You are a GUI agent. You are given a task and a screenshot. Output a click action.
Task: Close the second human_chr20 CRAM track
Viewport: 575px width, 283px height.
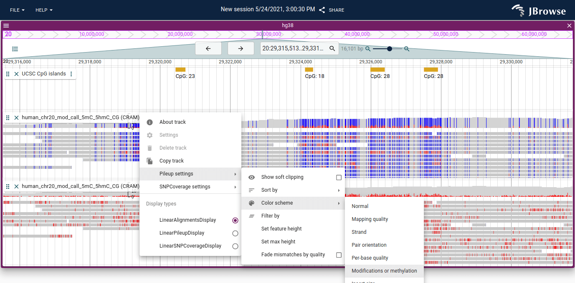(x=16, y=186)
